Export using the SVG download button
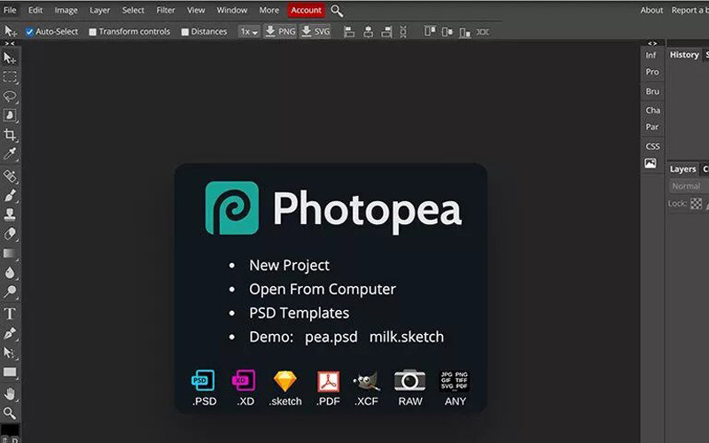709x443 pixels. pos(316,32)
